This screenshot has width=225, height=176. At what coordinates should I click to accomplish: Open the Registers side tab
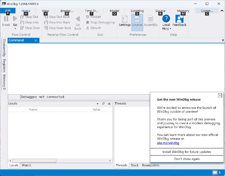[4, 66]
